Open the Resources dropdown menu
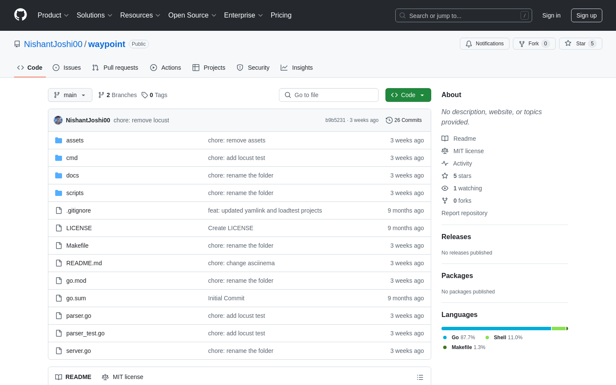This screenshot has height=385, width=616. (140, 15)
